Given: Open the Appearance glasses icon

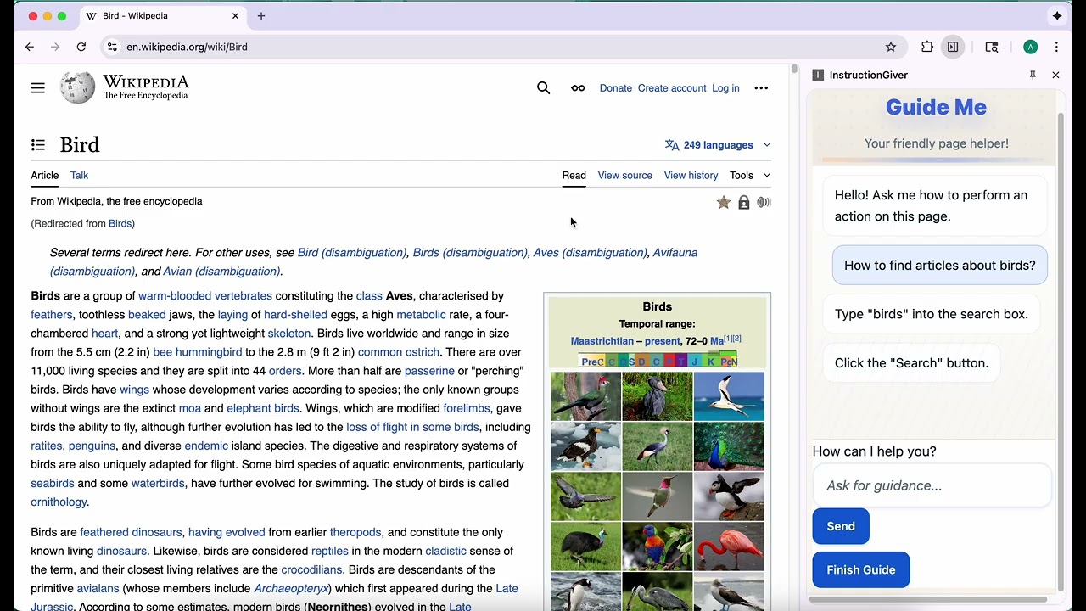Looking at the screenshot, I should [578, 88].
